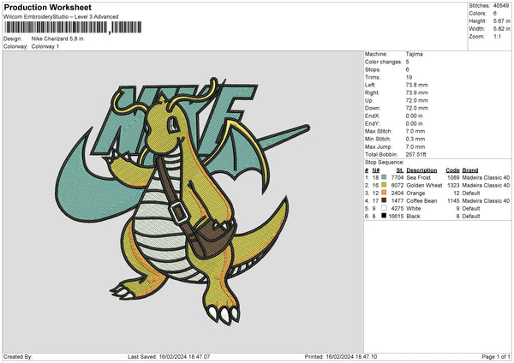Select the design name 'Nike Charizard 5,8 in'

57,39
